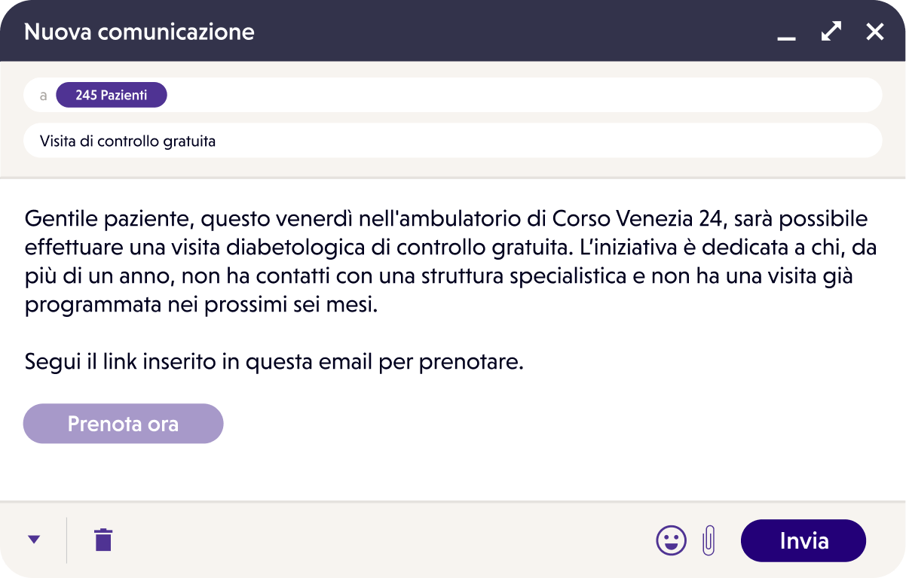Attach a file using the paperclip icon
Image resolution: width=906 pixels, height=578 pixels.
click(709, 540)
